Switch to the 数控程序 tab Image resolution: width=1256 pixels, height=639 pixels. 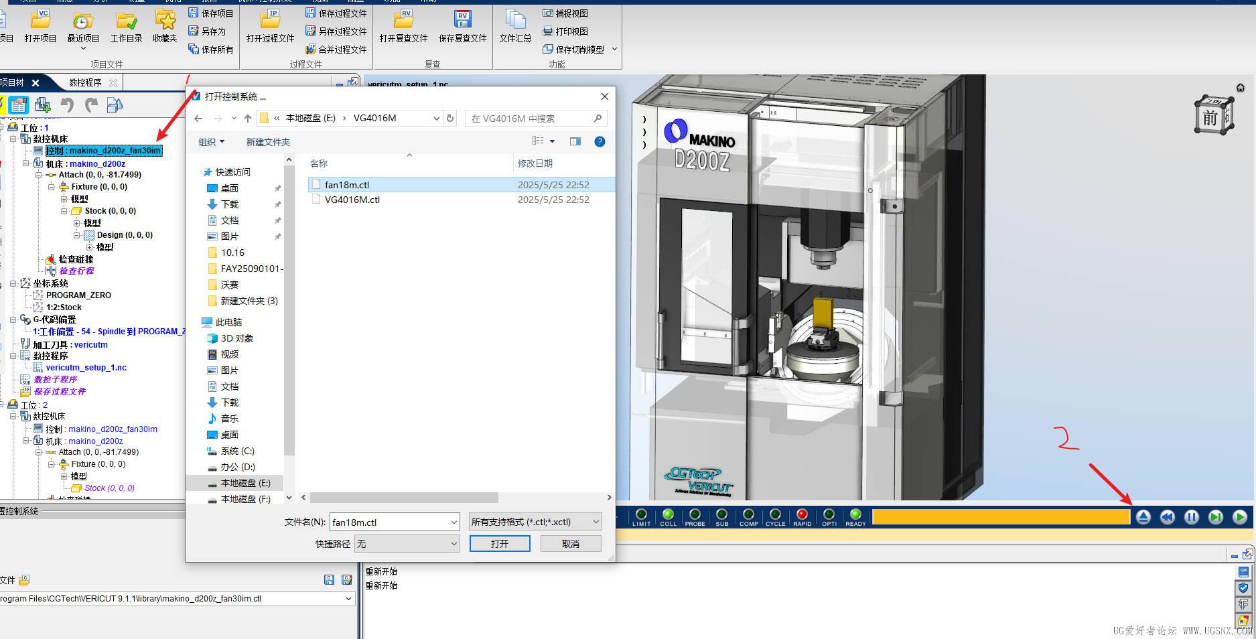[86, 82]
